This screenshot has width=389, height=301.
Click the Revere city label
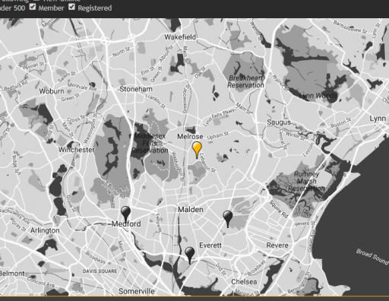click(x=277, y=246)
